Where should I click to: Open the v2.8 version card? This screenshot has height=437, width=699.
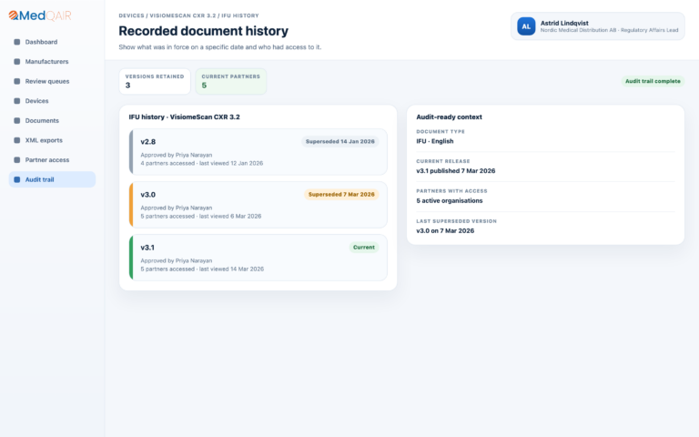point(258,152)
